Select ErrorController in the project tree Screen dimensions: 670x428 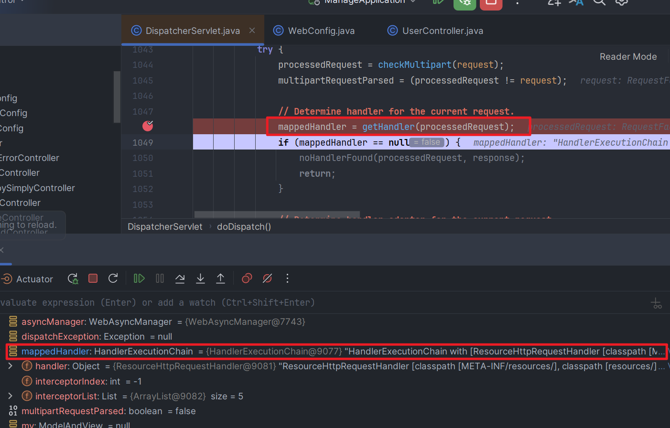point(30,158)
